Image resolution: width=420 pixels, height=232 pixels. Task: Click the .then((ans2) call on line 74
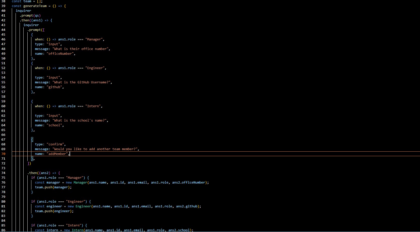pyautogui.click(x=39, y=173)
